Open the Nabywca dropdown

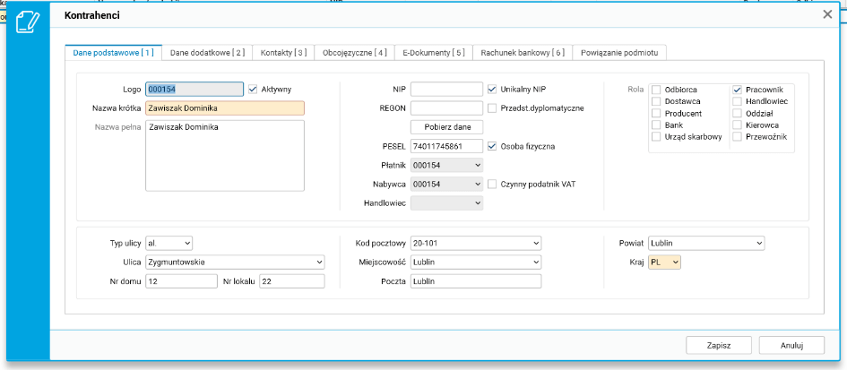(x=446, y=185)
